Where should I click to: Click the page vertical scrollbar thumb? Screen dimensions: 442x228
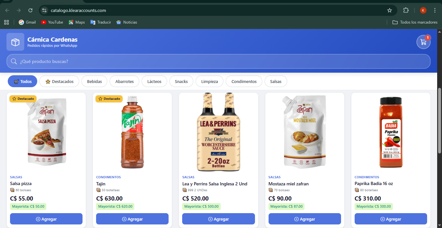pos(439,120)
